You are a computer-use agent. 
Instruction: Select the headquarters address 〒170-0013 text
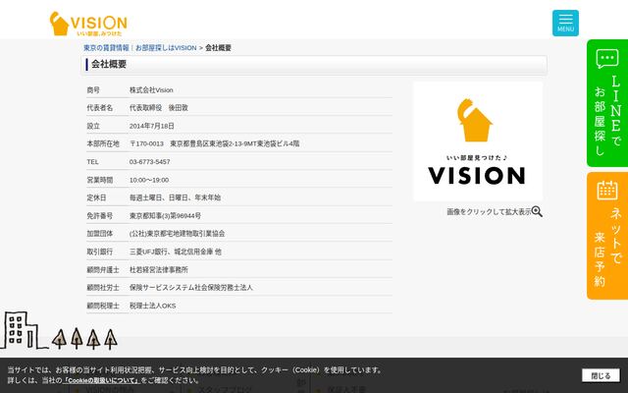click(214, 143)
